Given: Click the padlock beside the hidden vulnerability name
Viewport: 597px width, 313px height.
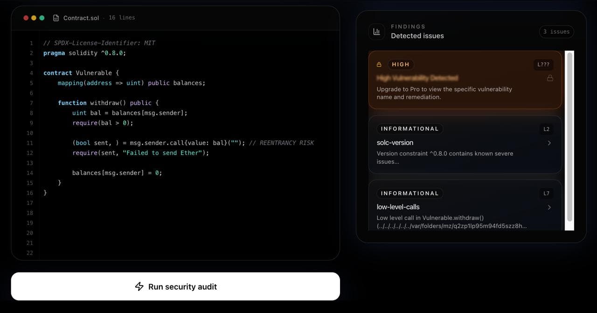Looking at the screenshot, I should click(x=550, y=78).
